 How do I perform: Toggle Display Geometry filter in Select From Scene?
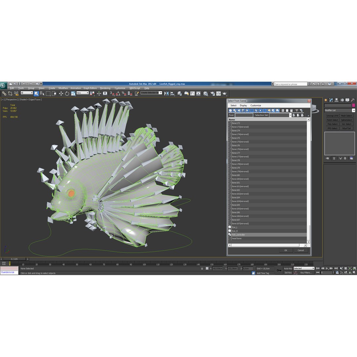(230, 110)
